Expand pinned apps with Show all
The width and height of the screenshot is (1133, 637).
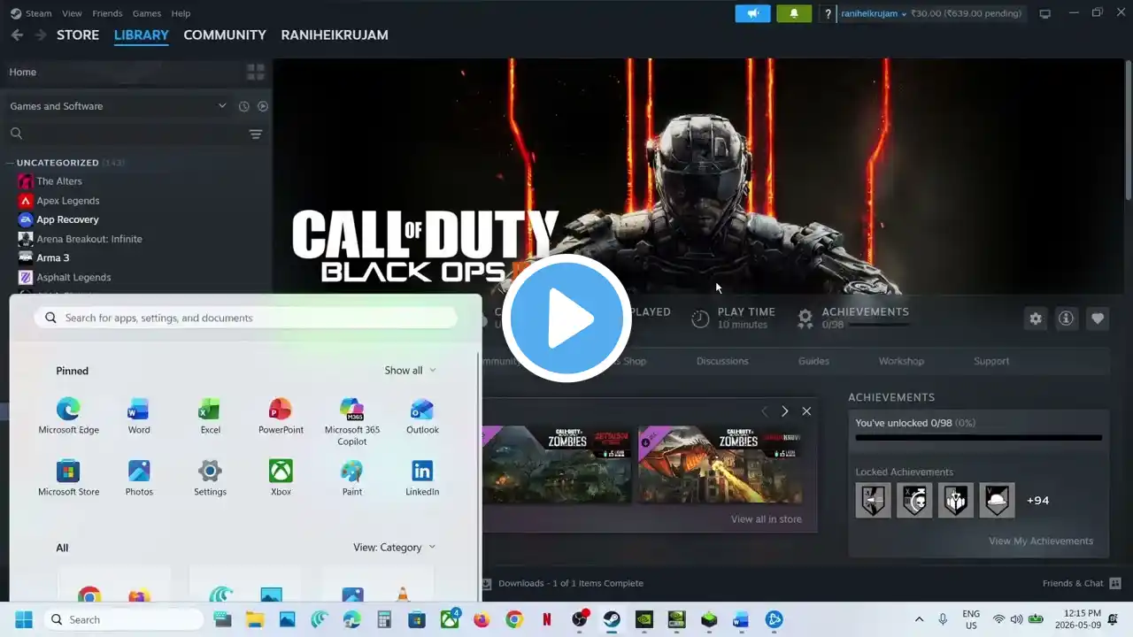pyautogui.click(x=410, y=371)
